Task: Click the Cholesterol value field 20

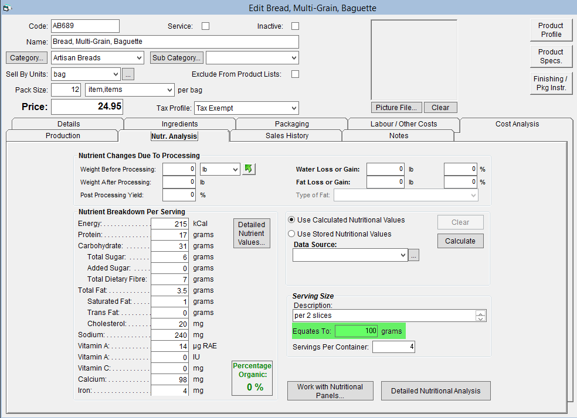Action: [169, 324]
